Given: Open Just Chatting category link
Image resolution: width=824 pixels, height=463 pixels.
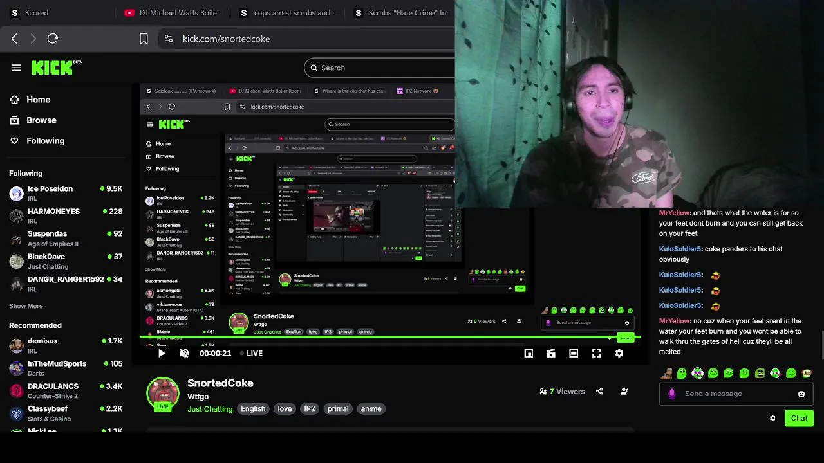Looking at the screenshot, I should [x=210, y=409].
